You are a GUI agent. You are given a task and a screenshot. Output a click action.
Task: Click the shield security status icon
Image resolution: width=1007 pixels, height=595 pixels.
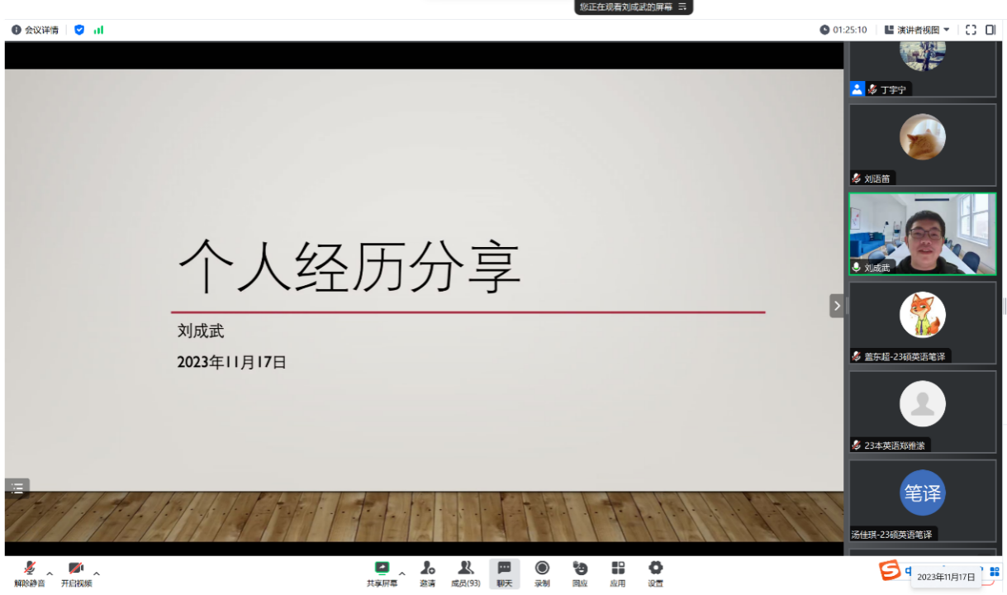[79, 30]
